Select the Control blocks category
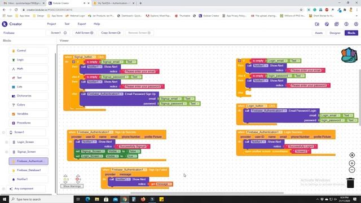 point(29,51)
